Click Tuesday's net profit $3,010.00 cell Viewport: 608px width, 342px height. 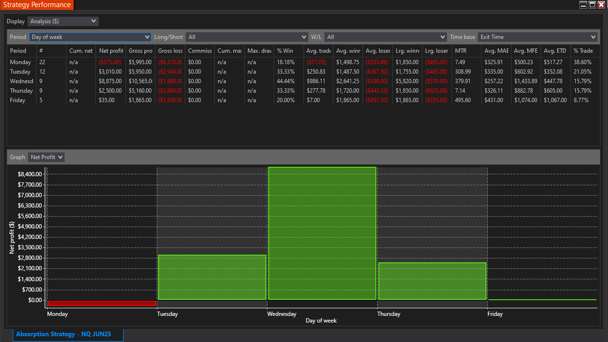(110, 72)
